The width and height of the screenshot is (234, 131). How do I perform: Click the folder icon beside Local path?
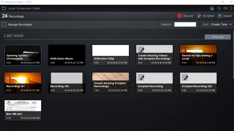point(4,8)
